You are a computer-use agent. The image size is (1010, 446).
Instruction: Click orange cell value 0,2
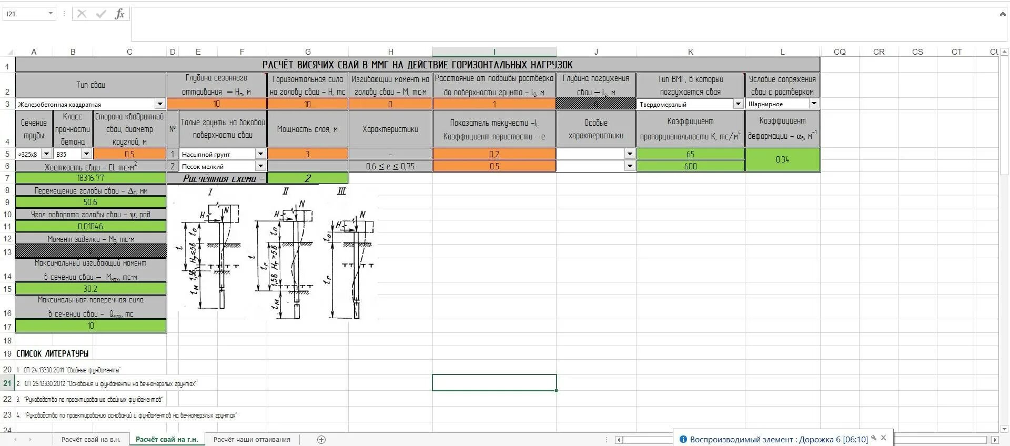point(494,154)
